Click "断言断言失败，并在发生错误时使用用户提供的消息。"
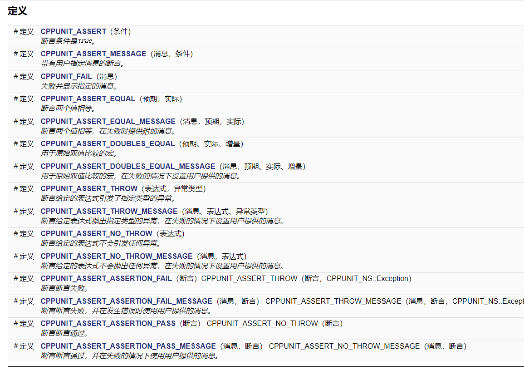 click(x=126, y=311)
